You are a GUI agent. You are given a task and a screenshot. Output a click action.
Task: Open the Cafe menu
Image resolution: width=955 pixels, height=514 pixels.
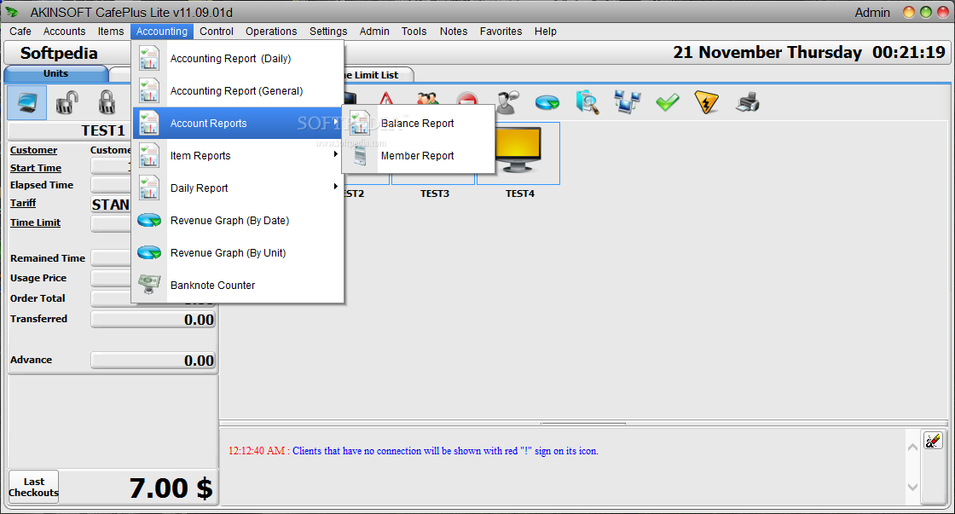[x=20, y=31]
